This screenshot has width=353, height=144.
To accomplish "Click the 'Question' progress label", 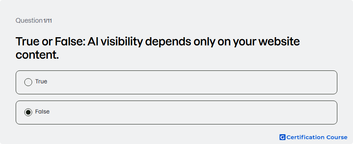I will coord(29,21).
